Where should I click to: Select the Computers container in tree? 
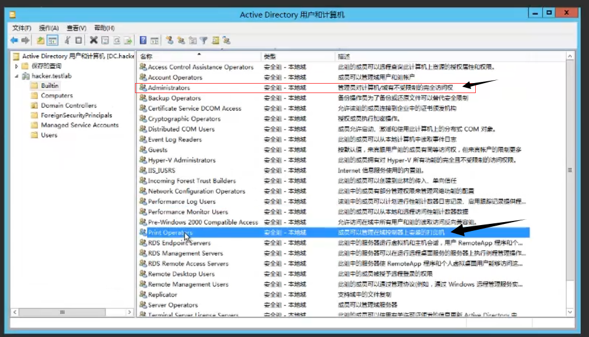point(57,95)
